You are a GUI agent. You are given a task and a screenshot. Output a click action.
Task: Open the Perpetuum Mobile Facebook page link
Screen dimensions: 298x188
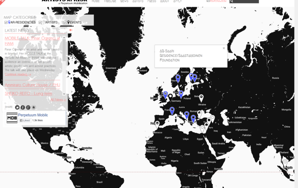pyautogui.click(x=33, y=115)
